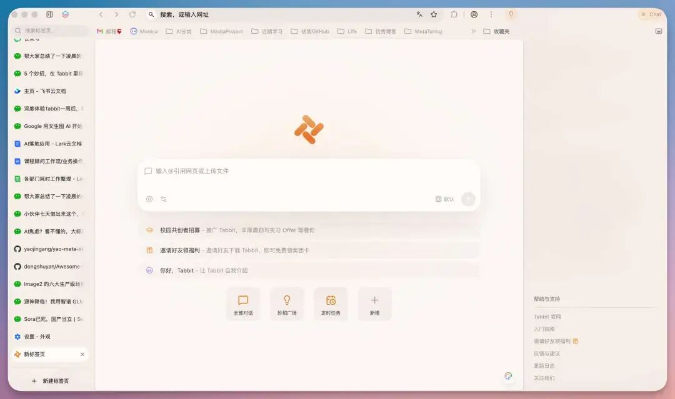Switch to tab 主页 - 飞书云文档
This screenshot has height=399, width=675.
click(x=51, y=91)
